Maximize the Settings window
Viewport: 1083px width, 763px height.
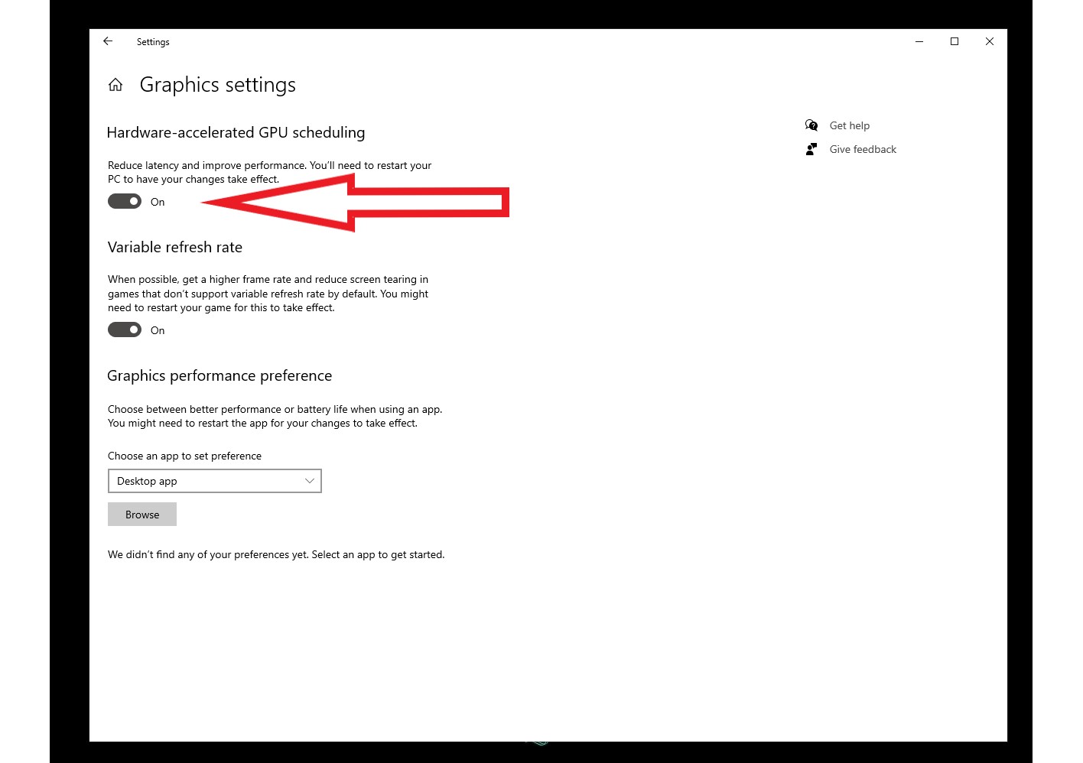[955, 41]
